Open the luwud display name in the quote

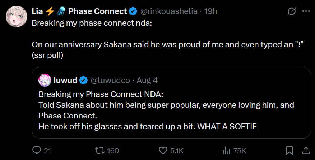click(x=65, y=80)
